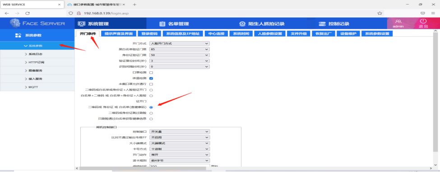Switch to the 登录密码 tab
Viewport: 440px width, 172px height.
coord(149,34)
